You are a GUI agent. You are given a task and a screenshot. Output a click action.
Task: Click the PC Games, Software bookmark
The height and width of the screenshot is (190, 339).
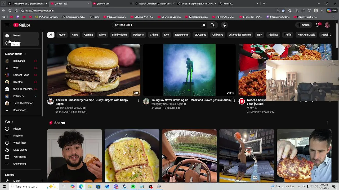pos(46,17)
